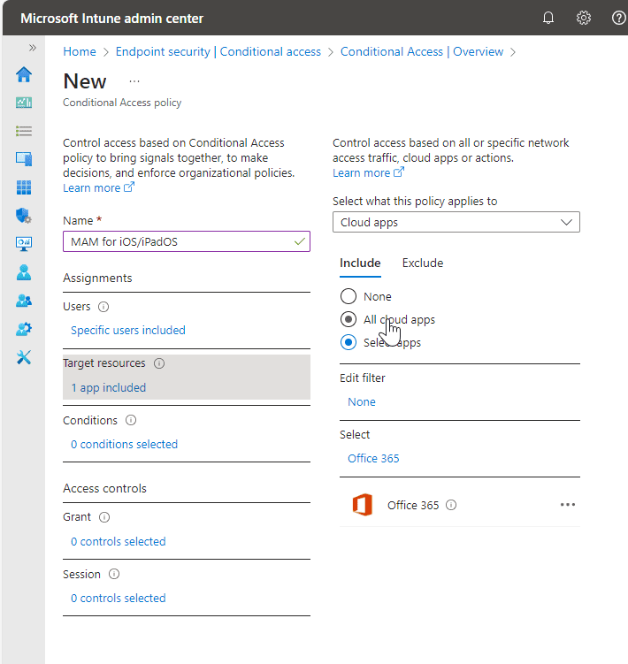628x664 pixels.
Task: Choose Select apps radio option
Action: tap(348, 343)
